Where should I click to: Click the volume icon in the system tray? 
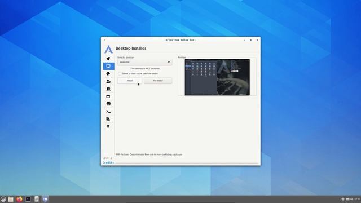(351, 199)
